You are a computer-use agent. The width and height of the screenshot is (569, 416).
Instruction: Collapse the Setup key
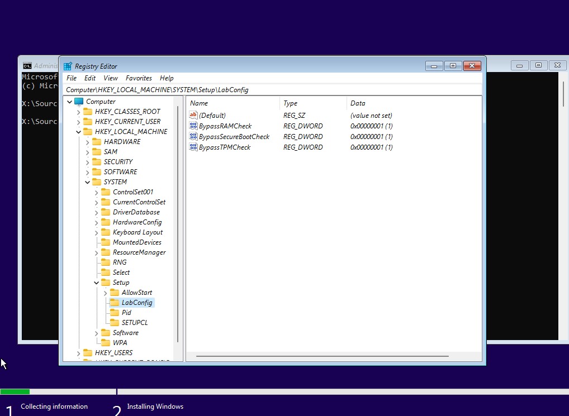[x=96, y=283]
